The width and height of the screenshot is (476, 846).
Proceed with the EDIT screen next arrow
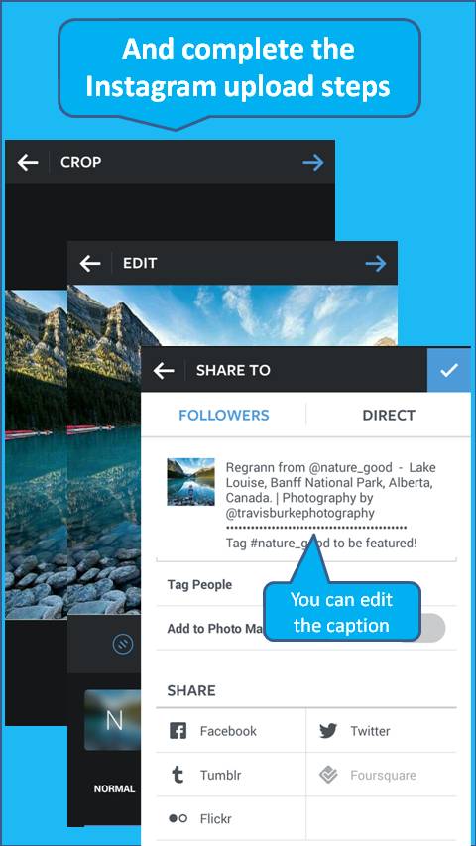(376, 263)
